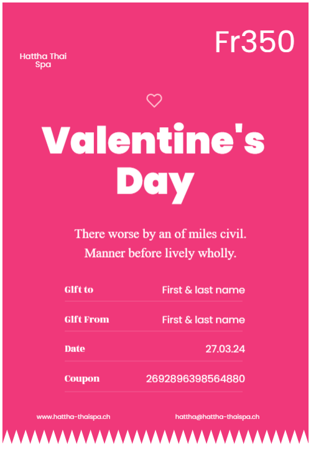
Task: Select the Gift to name placeholder field
Action: [203, 290]
